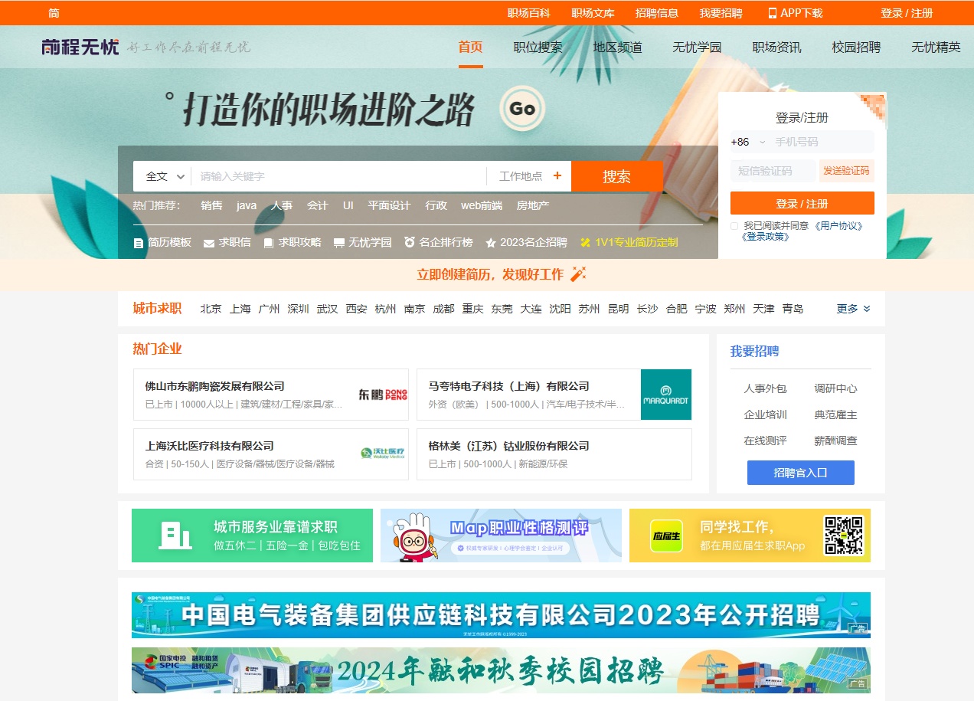Click 职场百科 in top bar
This screenshot has width=974, height=701.
click(x=529, y=13)
